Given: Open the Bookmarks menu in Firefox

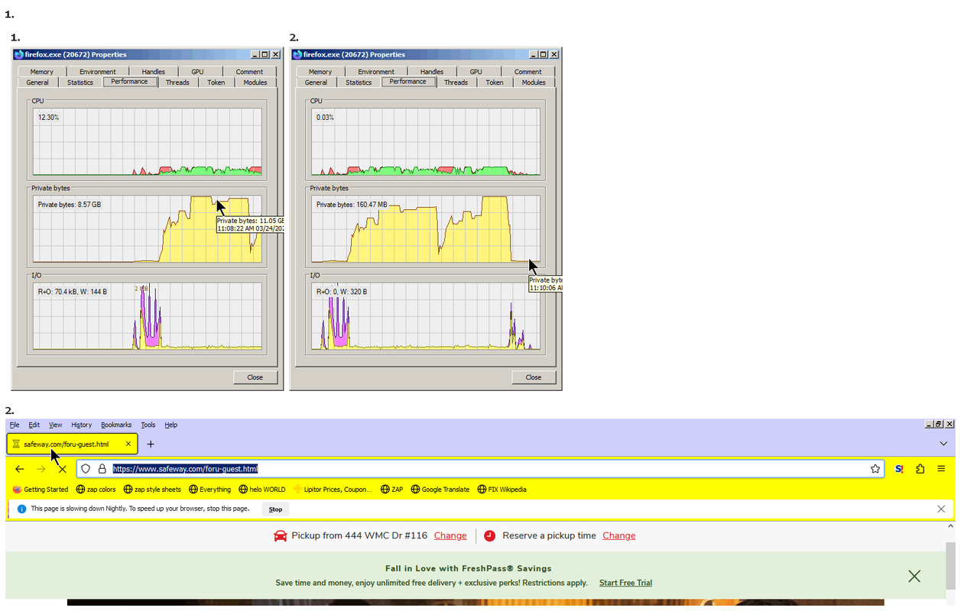Looking at the screenshot, I should [x=116, y=425].
